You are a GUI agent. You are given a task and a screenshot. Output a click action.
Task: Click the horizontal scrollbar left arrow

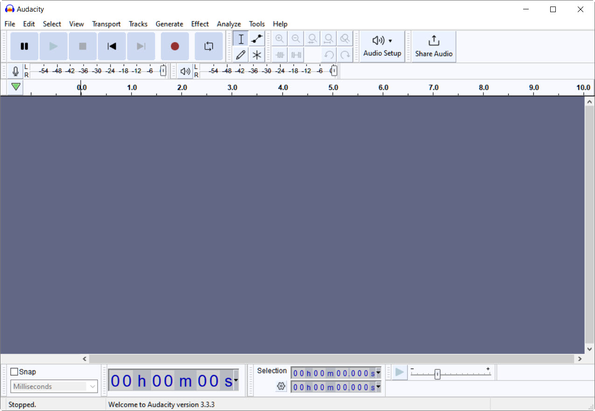[x=84, y=359]
